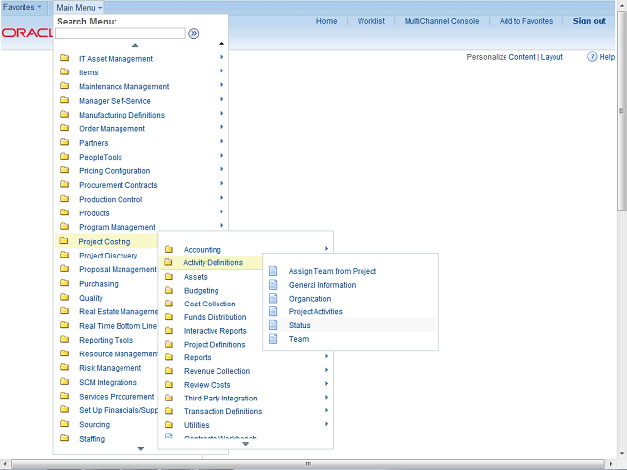Click folder icon beside Third Party Integration
This screenshot has width=627, height=470.
click(x=169, y=399)
